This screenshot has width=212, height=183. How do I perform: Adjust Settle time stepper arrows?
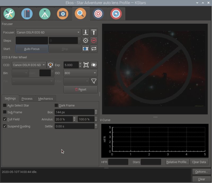pyautogui.click(x=96, y=126)
